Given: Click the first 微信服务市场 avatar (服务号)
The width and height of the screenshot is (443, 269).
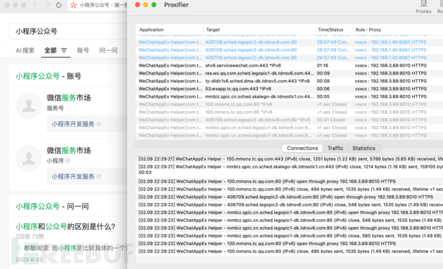Looking at the screenshot, I should click(29, 105).
